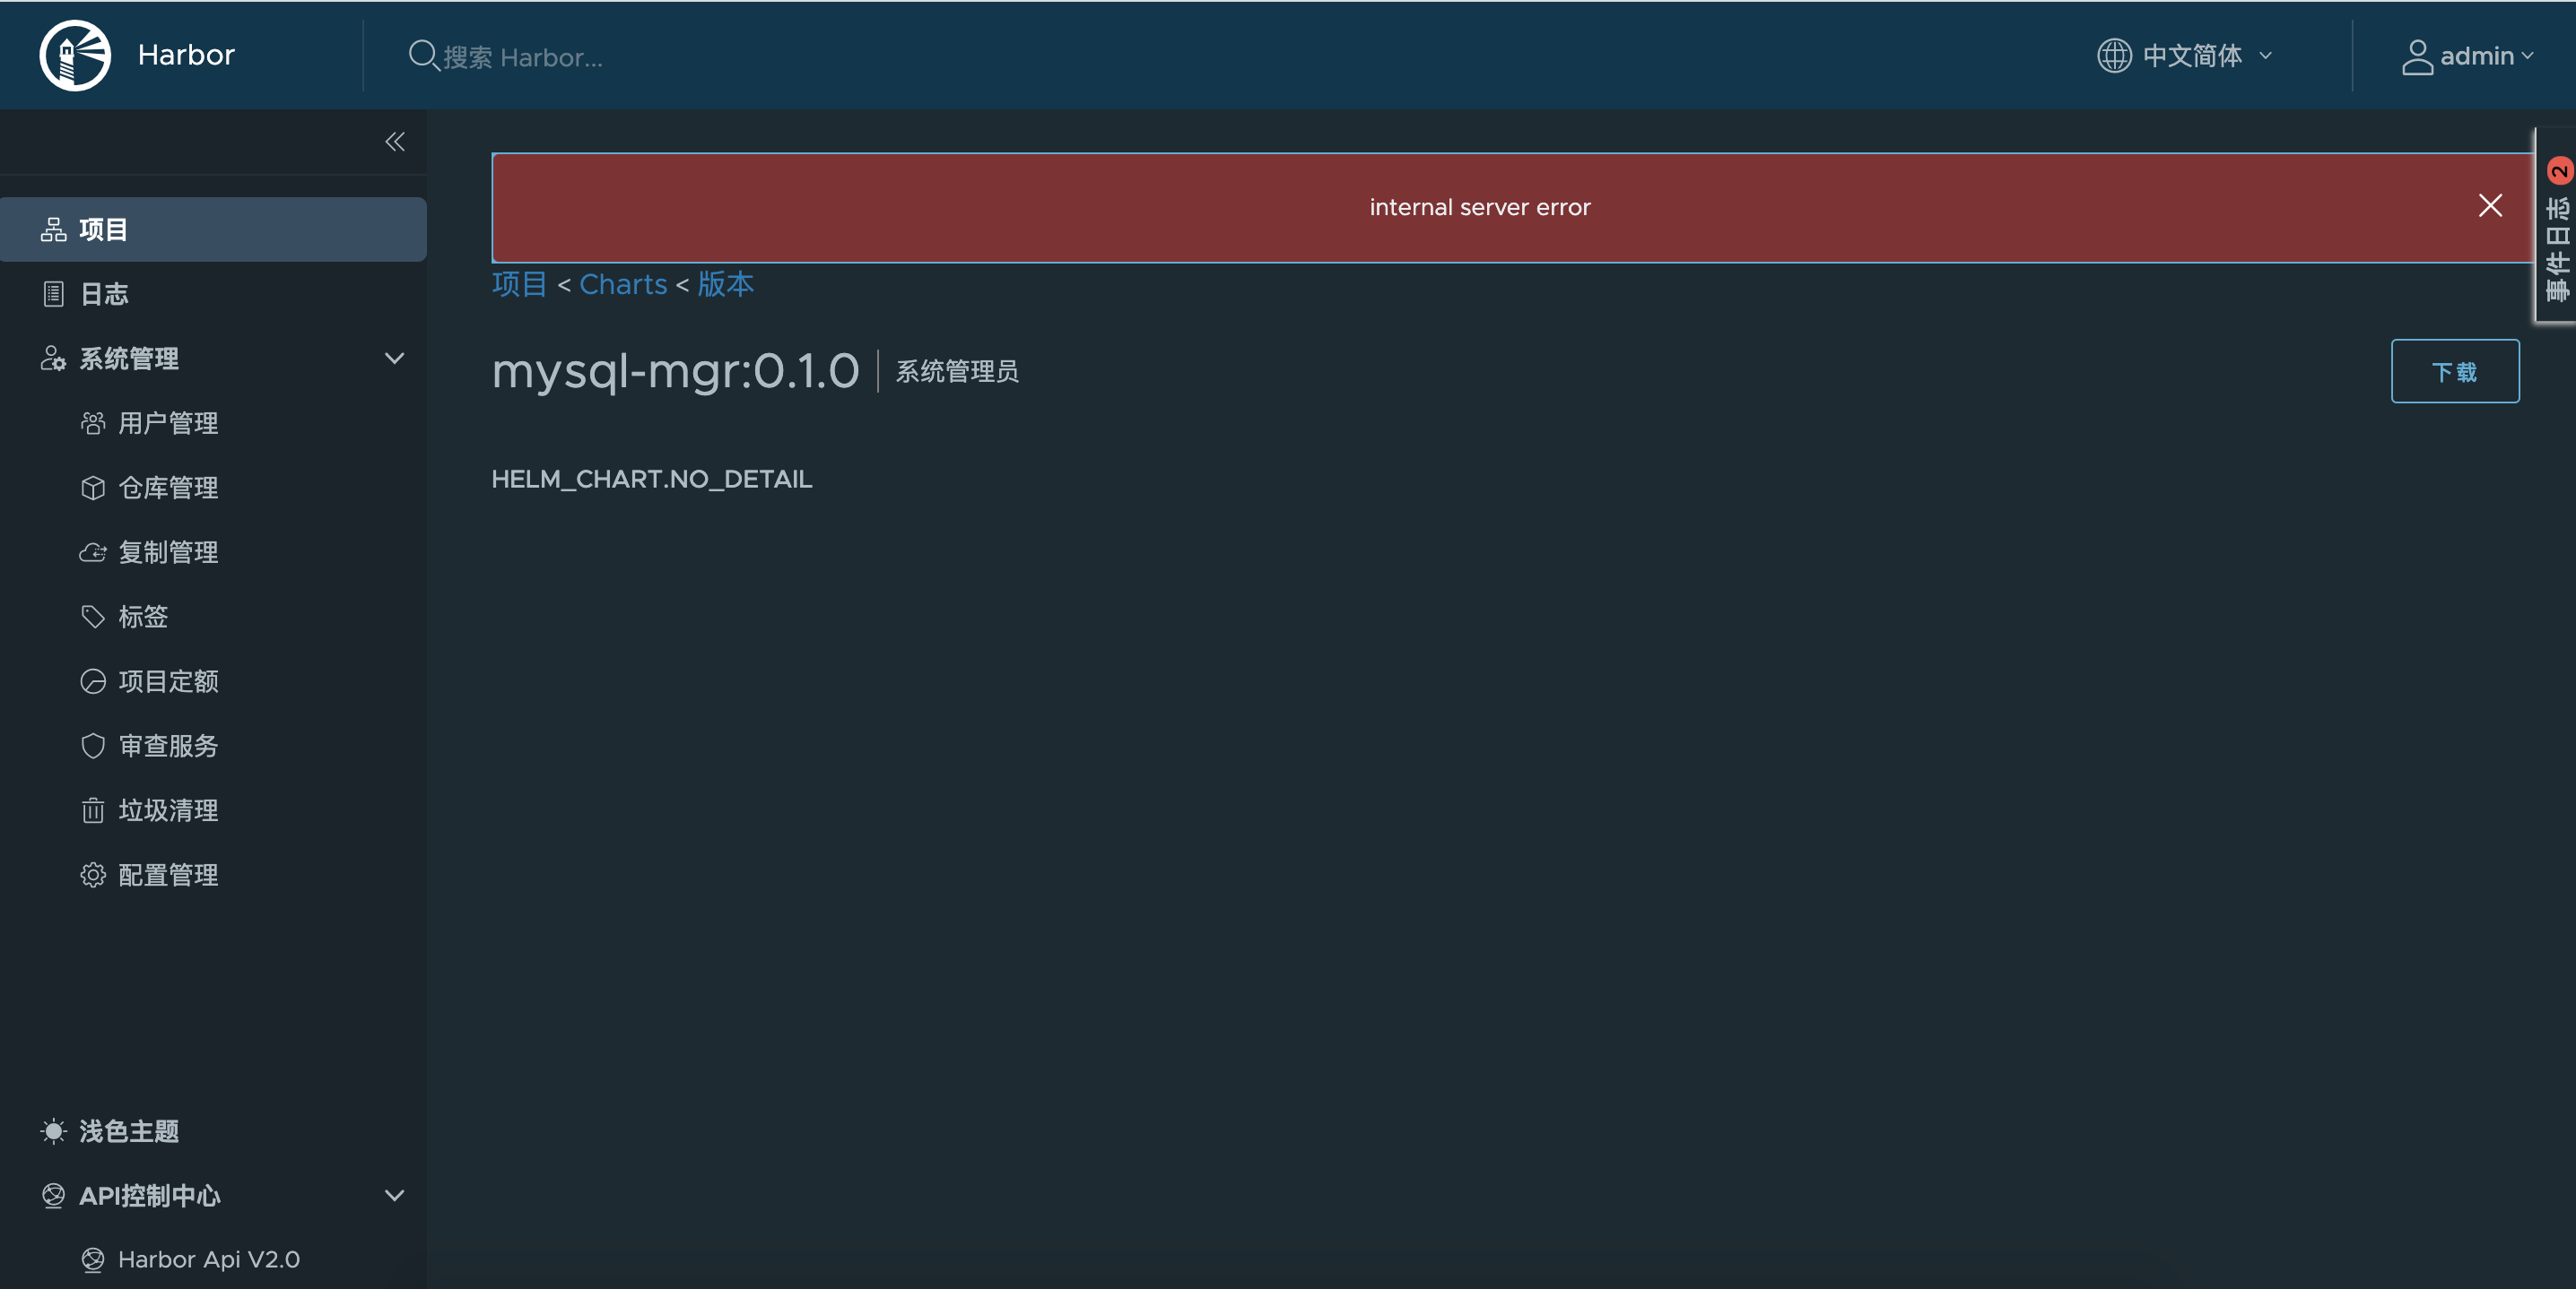Open the 日志 section
2576x1289 pixels.
104,293
